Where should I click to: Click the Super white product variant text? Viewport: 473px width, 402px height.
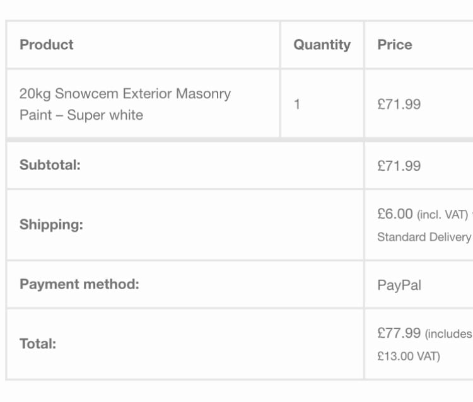[105, 115]
